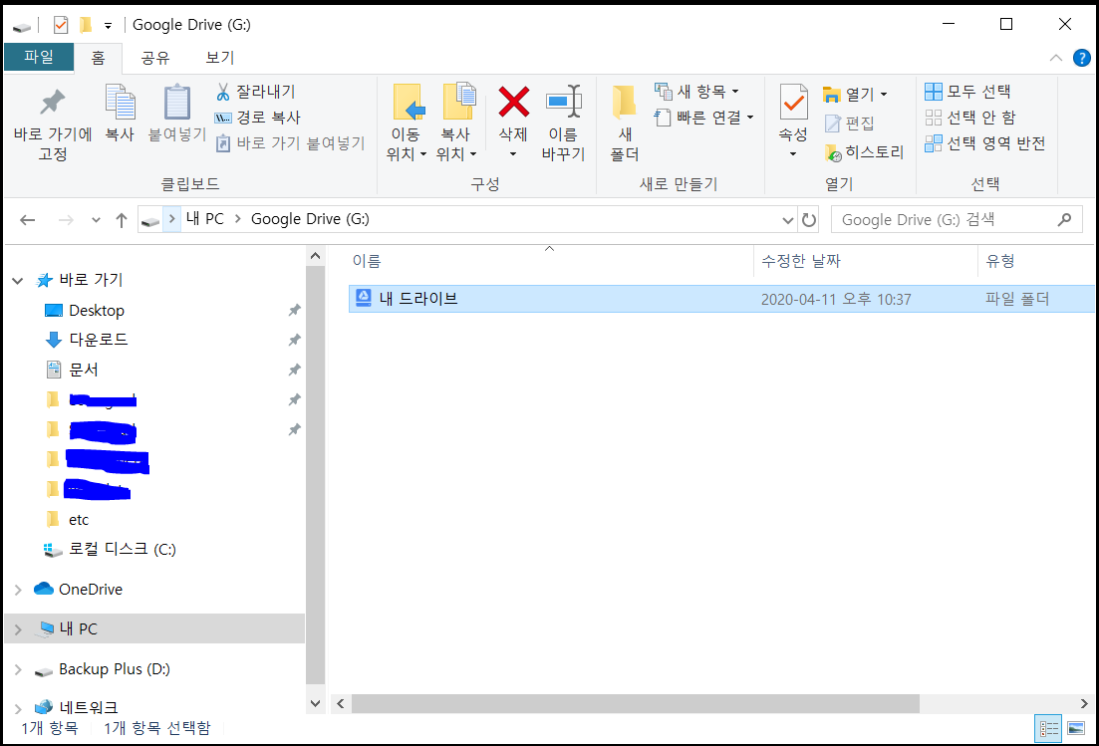The height and width of the screenshot is (746, 1099).
Task: Select all items (모두 선택)
Action: [967, 91]
